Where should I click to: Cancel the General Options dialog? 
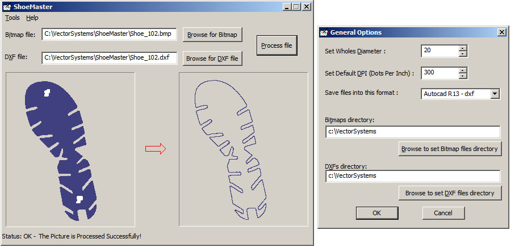tap(443, 213)
